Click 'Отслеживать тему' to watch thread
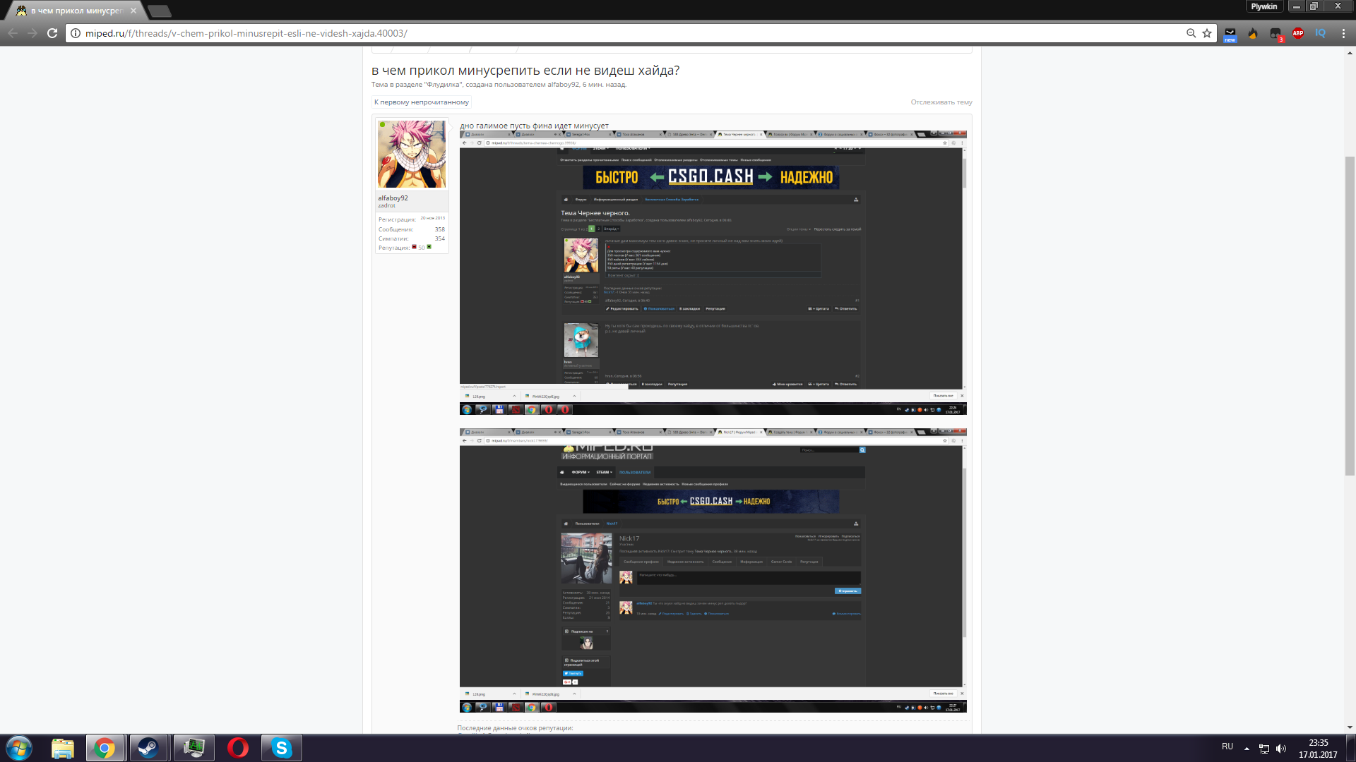The image size is (1356, 762). click(941, 102)
